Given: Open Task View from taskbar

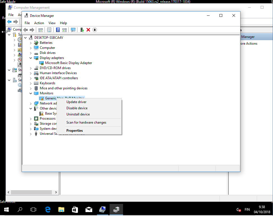Looking at the screenshot, I should [33, 210].
